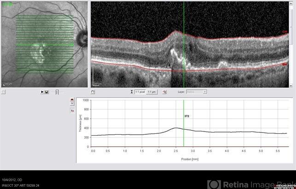
Task: Click the rotate icon below the OCT scan
Action: 93,92
